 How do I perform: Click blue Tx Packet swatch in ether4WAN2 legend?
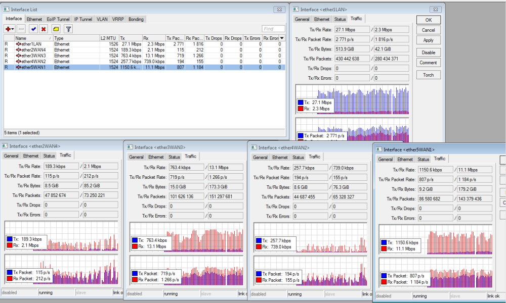click(x=259, y=274)
